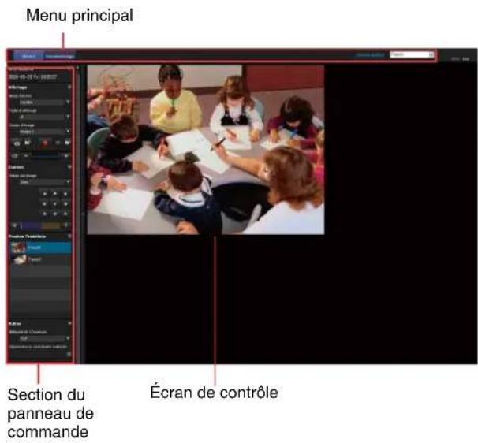Image resolution: width=478 pixels, height=443 pixels.
Task: Switch to the second tab in the main menu
Action: click(x=59, y=56)
